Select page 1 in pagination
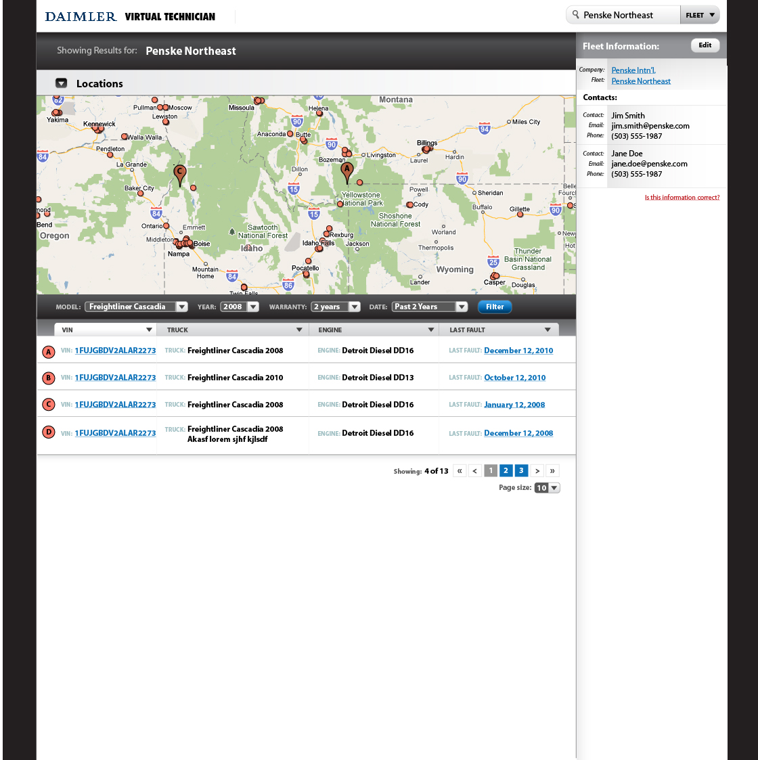Screen dimensions: 758x760 [491, 470]
